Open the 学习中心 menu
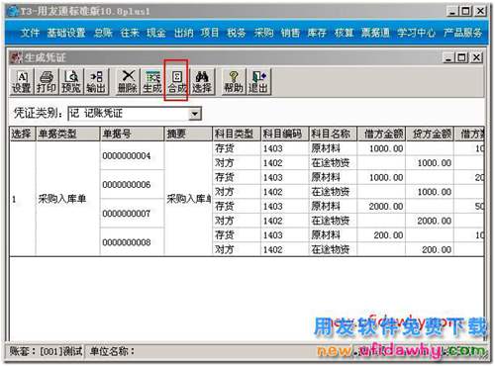This screenshot has width=495, height=366. (416, 33)
